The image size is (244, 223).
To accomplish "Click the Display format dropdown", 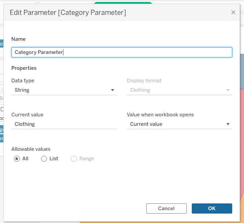I will (x=179, y=90).
